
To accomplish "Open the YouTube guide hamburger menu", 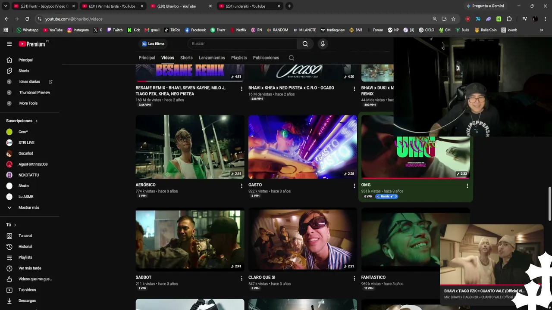I will [x=9, y=44].
